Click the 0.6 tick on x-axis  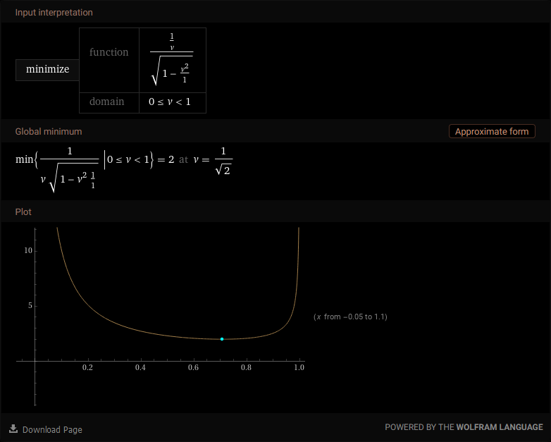coord(193,368)
